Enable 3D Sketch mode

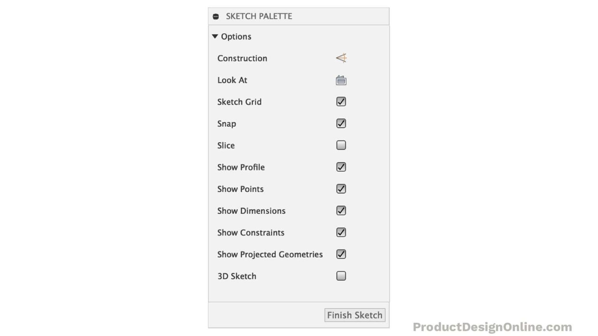(x=341, y=276)
